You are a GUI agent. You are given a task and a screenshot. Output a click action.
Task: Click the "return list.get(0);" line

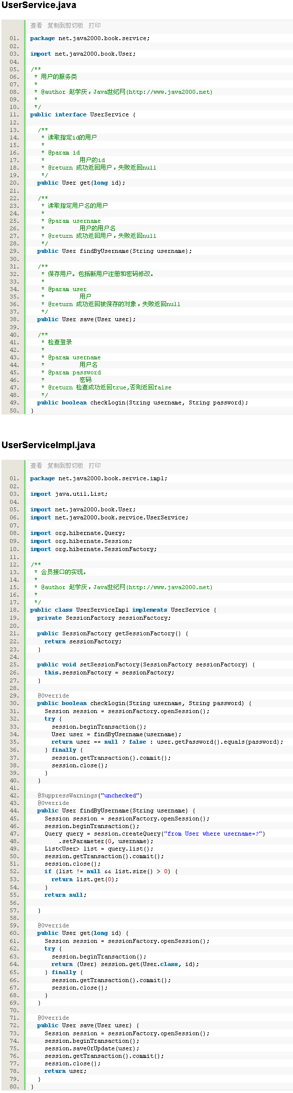click(x=85, y=879)
